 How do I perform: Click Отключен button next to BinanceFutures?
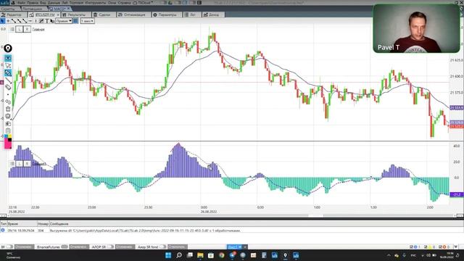tap(79, 246)
